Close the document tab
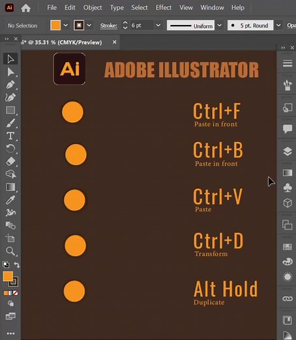Viewport: 296px width, 340px height. pos(114,42)
